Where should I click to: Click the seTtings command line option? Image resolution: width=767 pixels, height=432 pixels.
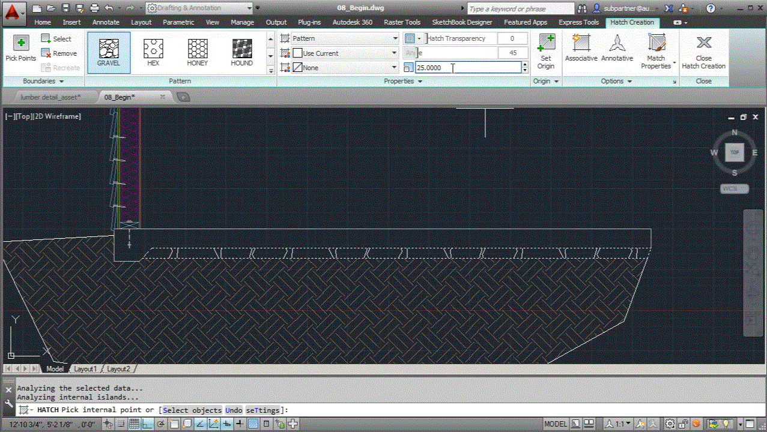(x=262, y=410)
